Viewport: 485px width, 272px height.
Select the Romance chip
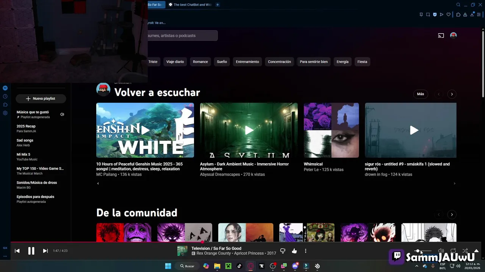200,62
